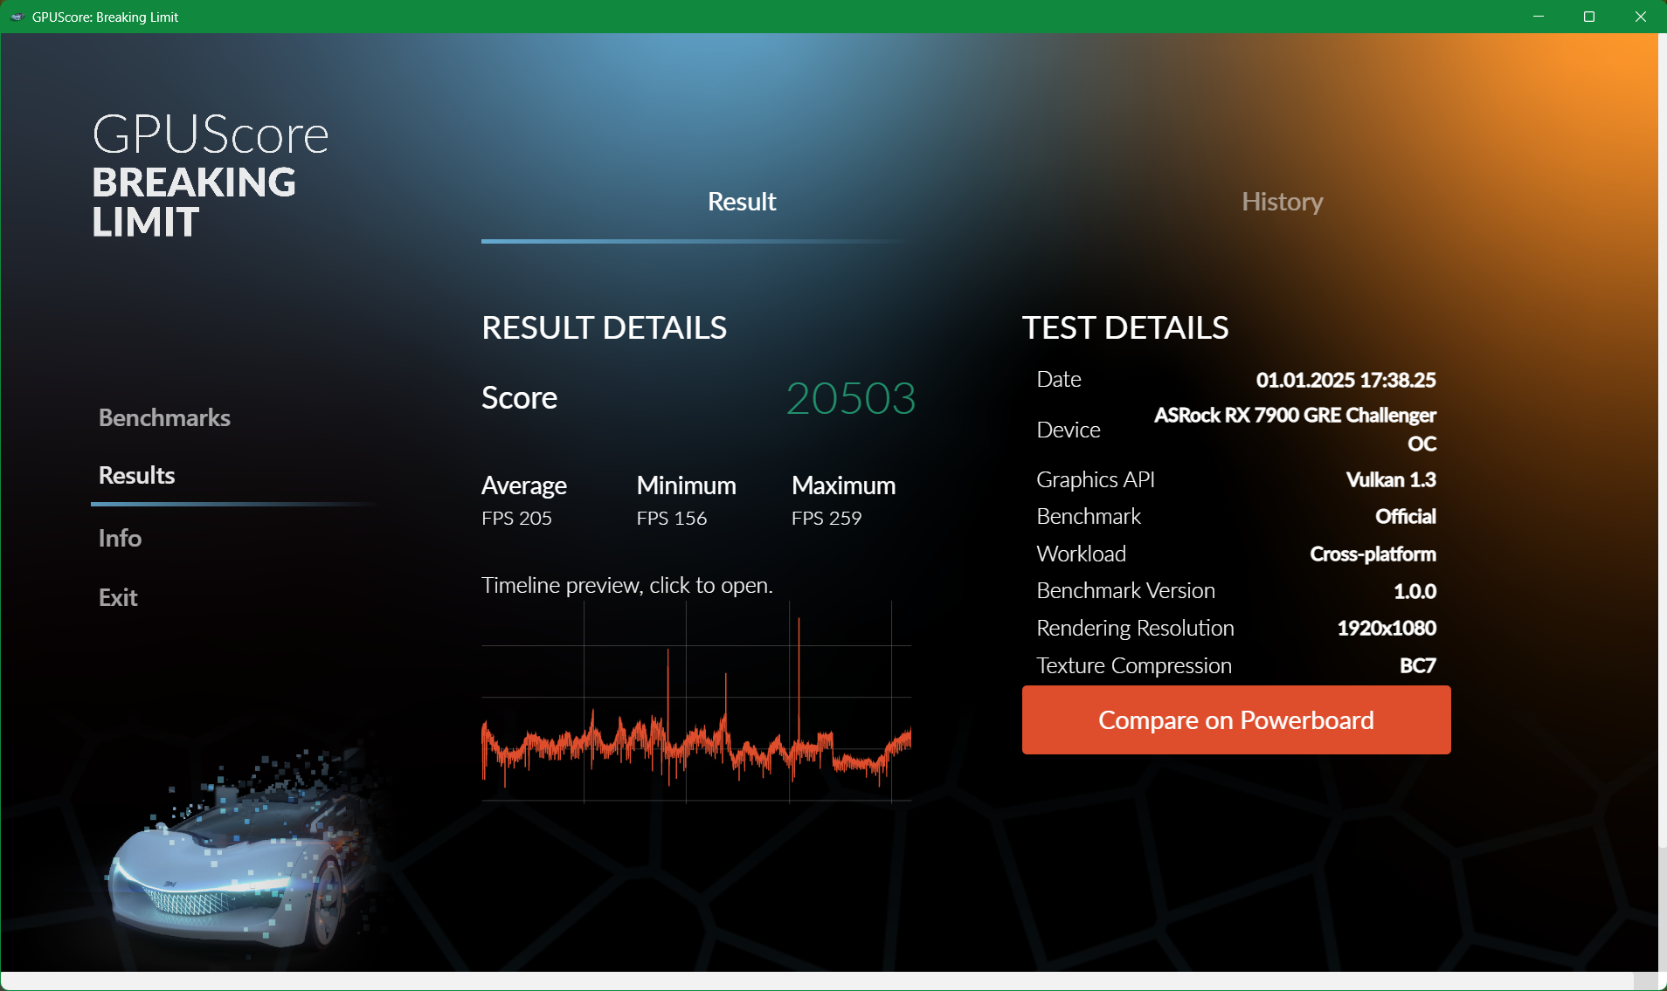1667x991 pixels.
Task: Click the Texture Compression label
Action: [x=1134, y=665]
